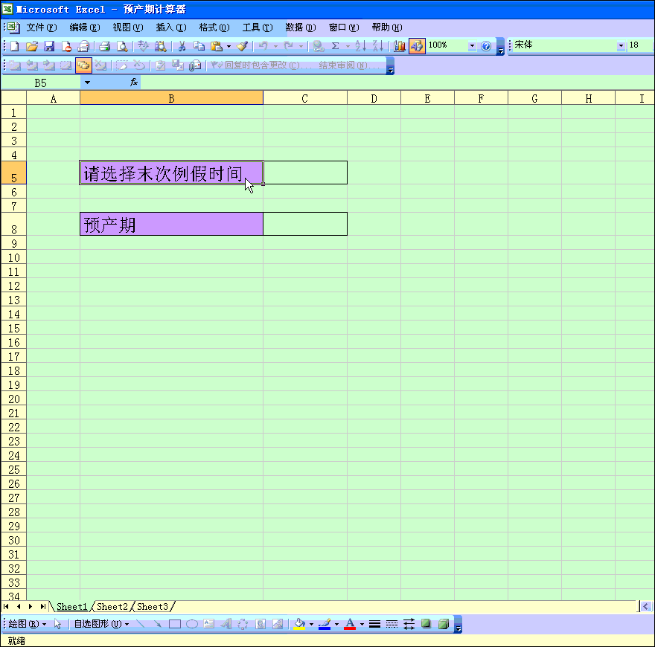
Task: Click the 回复时包含更改 button
Action: pos(261,65)
